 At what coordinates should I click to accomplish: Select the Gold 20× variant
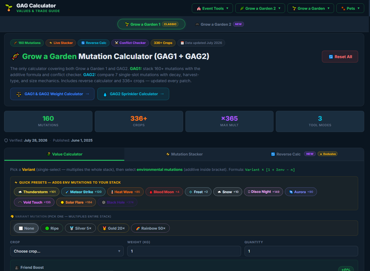tap(113, 228)
